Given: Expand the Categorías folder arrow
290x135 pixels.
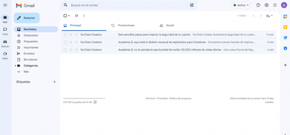Looking at the screenshot, I should click(x=15, y=66).
